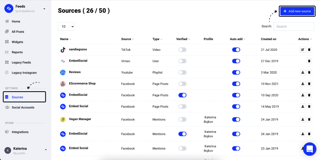Viewport: 320px width, 160px height.
Task: Toggle Verified for Reviews playlist
Action: 182,72
